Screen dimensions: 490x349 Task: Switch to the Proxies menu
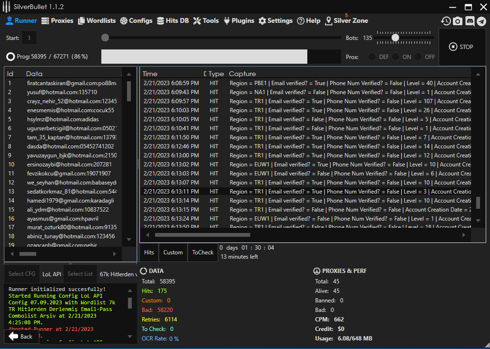click(58, 21)
